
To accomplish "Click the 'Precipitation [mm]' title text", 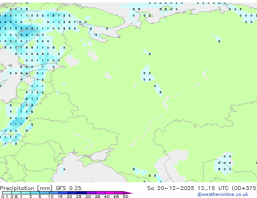I will tap(26, 188).
